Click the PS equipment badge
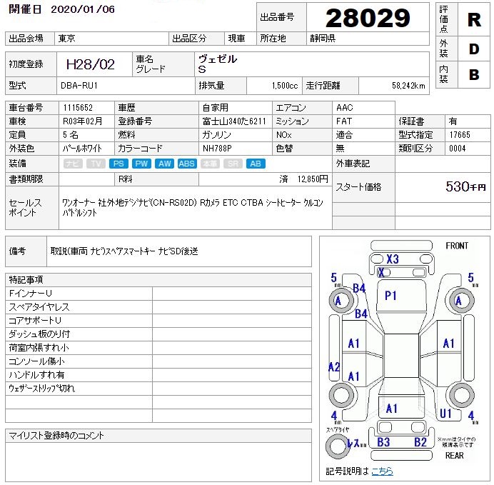 pos(119,164)
